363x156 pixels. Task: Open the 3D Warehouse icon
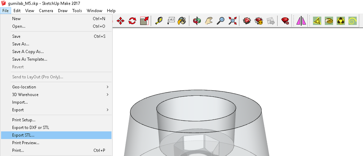pyautogui.click(x=247, y=21)
